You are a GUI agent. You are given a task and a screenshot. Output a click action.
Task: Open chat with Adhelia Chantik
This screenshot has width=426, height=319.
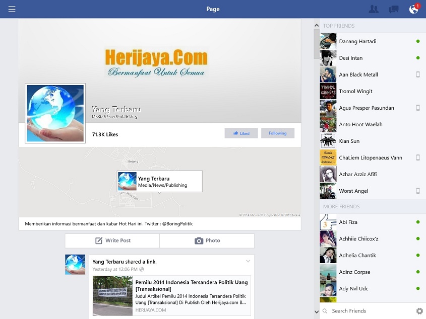point(357,255)
